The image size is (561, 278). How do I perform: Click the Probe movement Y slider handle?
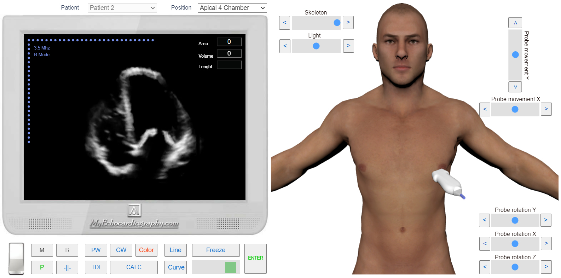515,55
